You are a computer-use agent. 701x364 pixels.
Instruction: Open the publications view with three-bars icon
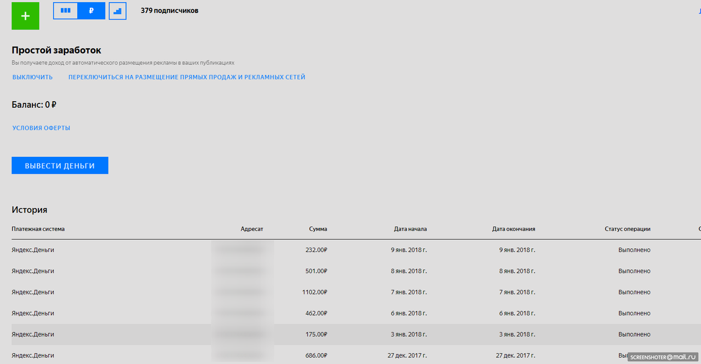click(66, 10)
